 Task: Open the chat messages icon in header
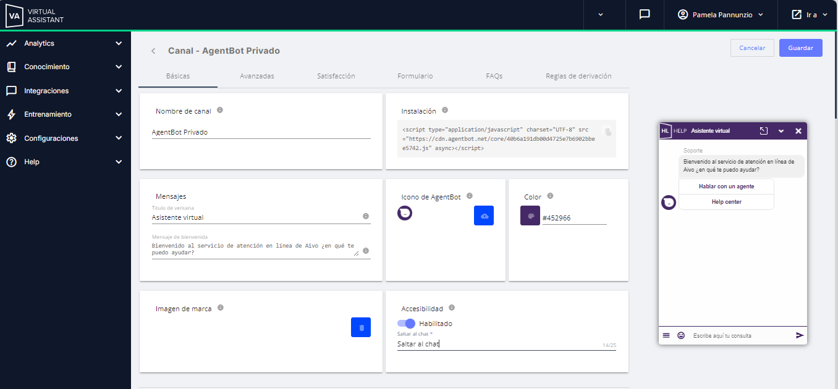click(645, 14)
